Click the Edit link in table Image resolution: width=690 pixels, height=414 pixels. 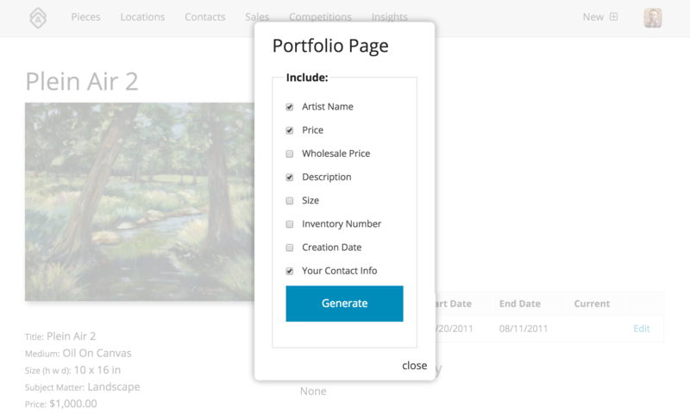click(641, 329)
